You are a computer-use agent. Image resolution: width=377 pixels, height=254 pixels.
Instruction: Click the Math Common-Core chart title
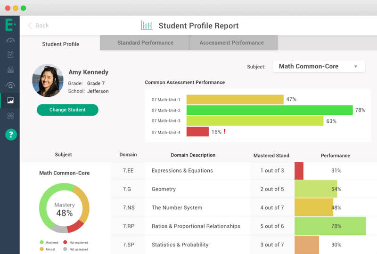tap(65, 173)
